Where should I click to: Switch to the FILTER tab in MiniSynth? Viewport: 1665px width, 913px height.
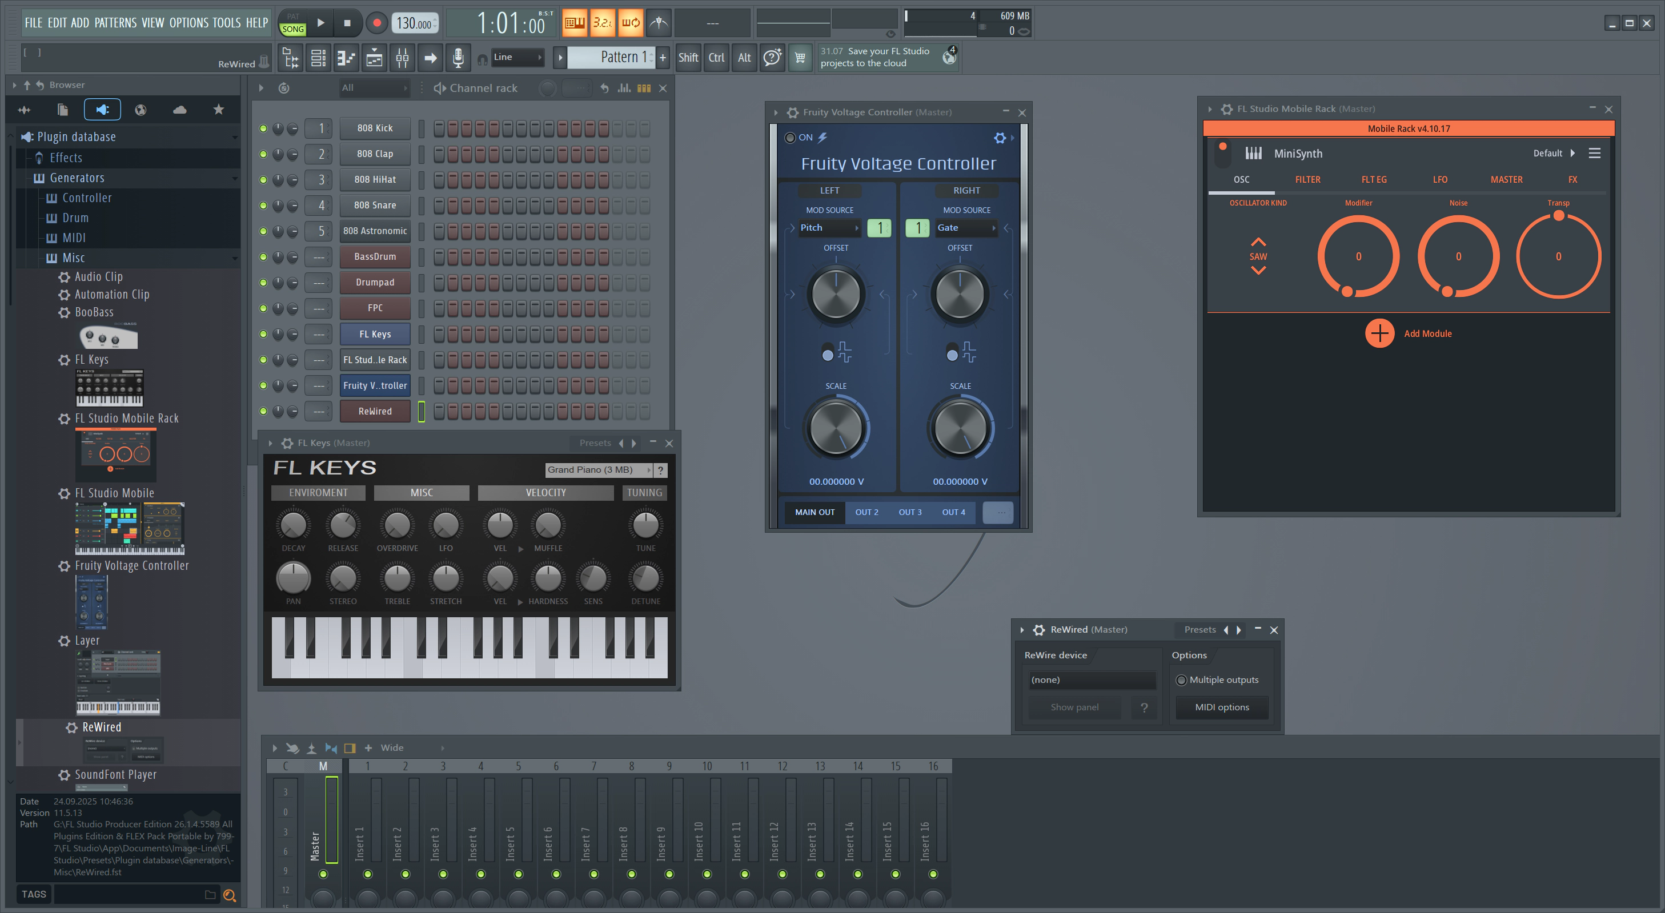click(1307, 180)
